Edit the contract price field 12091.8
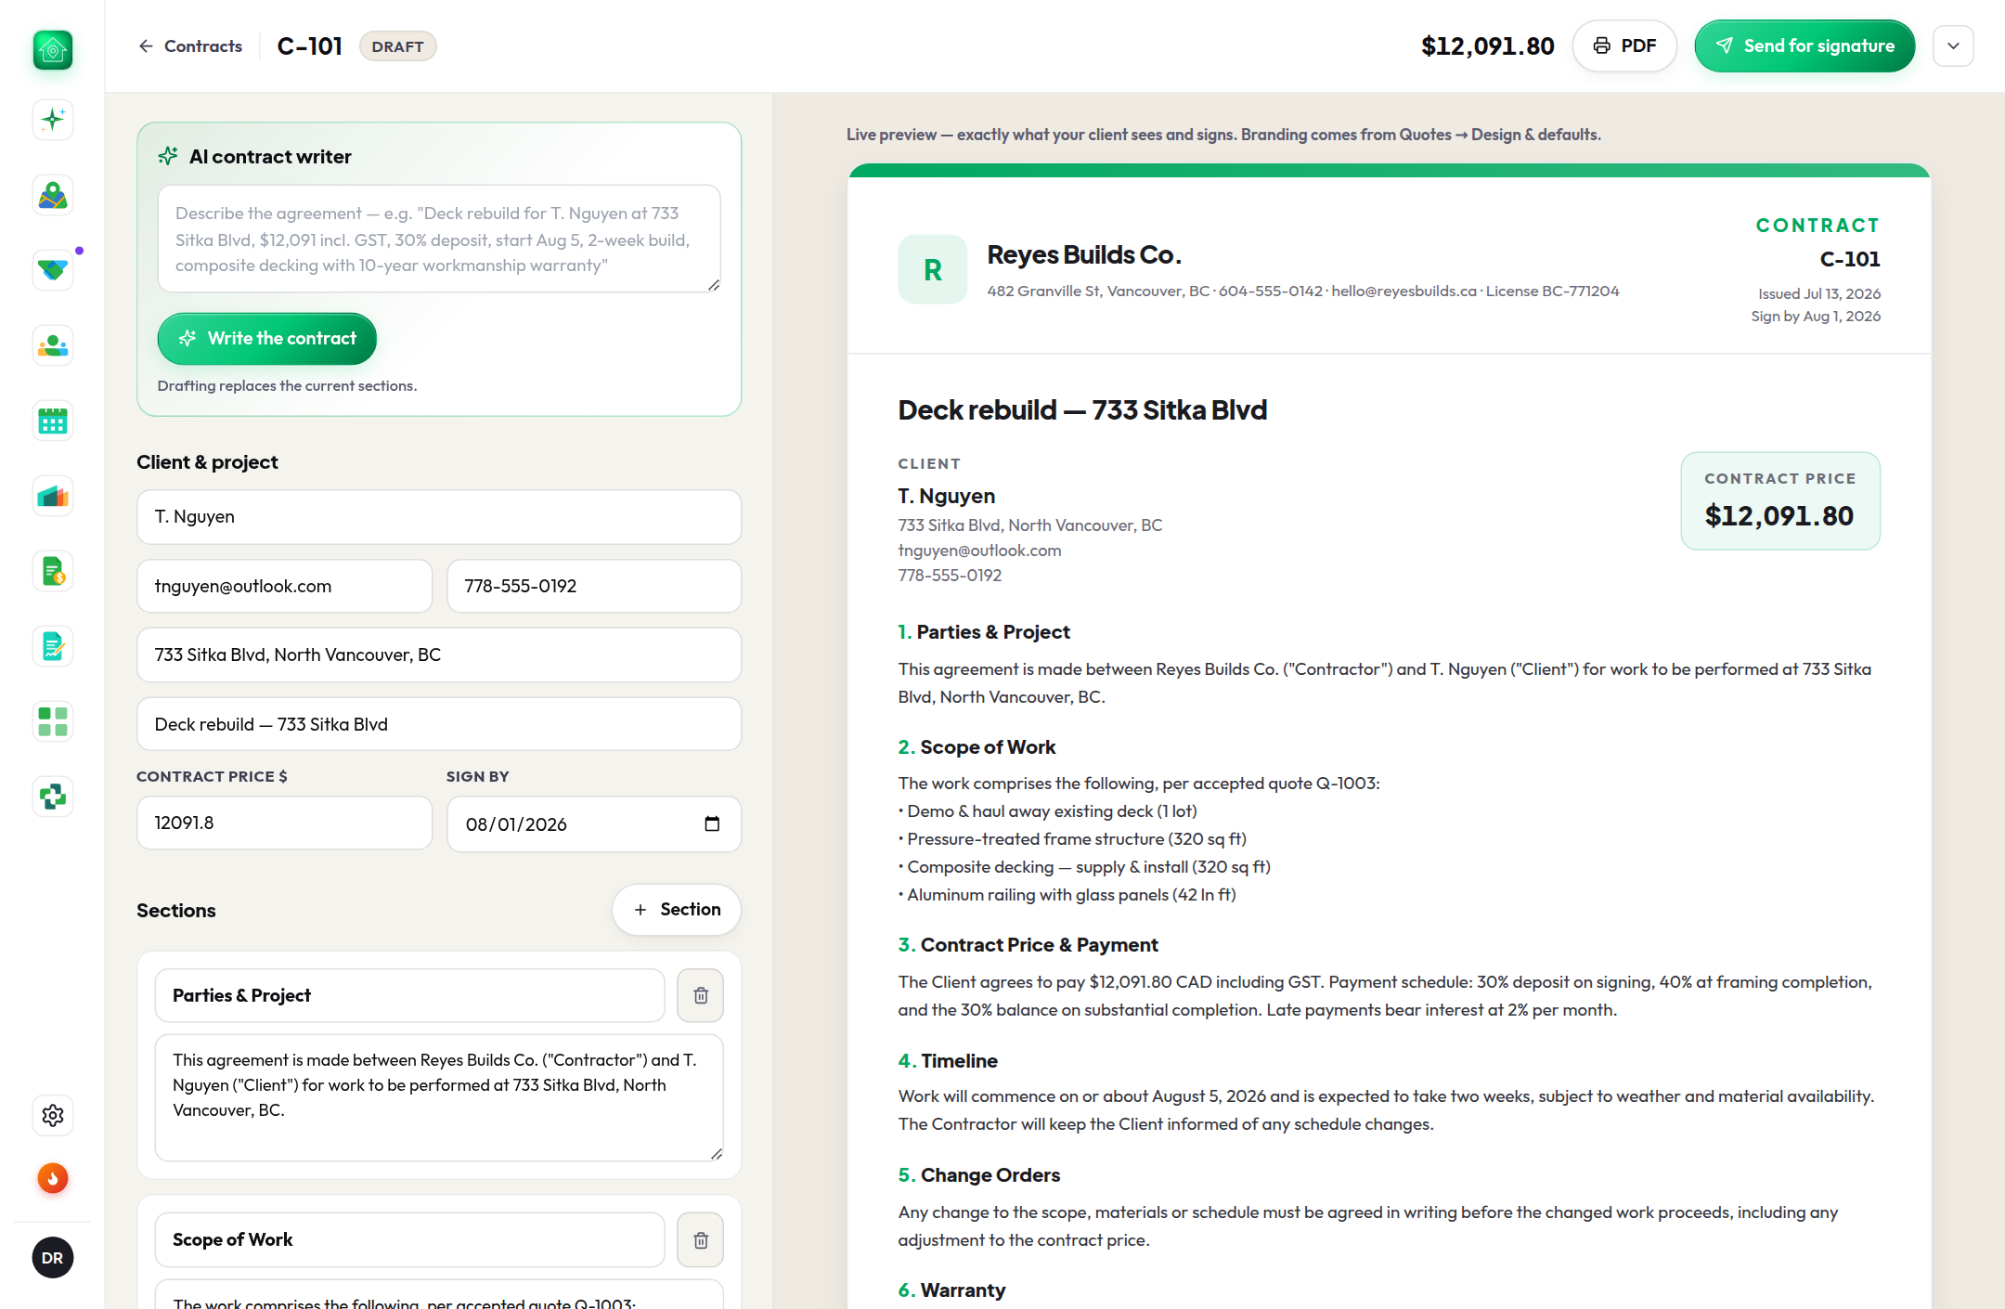Screen dimensions: 2005x1309 [285, 823]
